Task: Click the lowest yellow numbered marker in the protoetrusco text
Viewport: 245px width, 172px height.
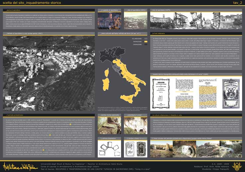Action: coord(44,150)
